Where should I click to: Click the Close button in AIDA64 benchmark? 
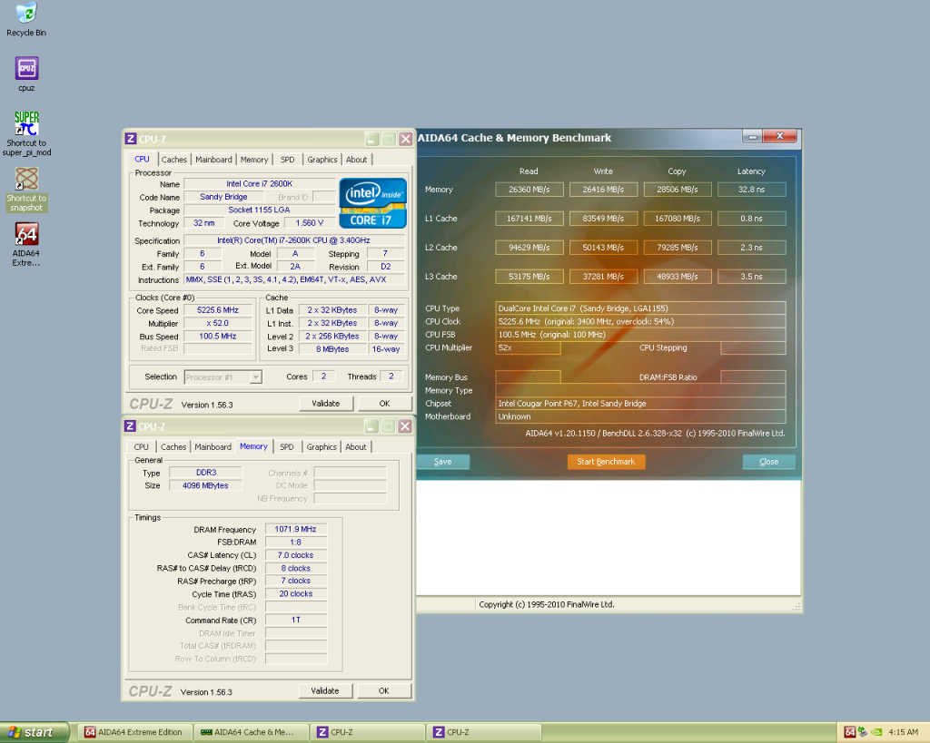point(768,462)
